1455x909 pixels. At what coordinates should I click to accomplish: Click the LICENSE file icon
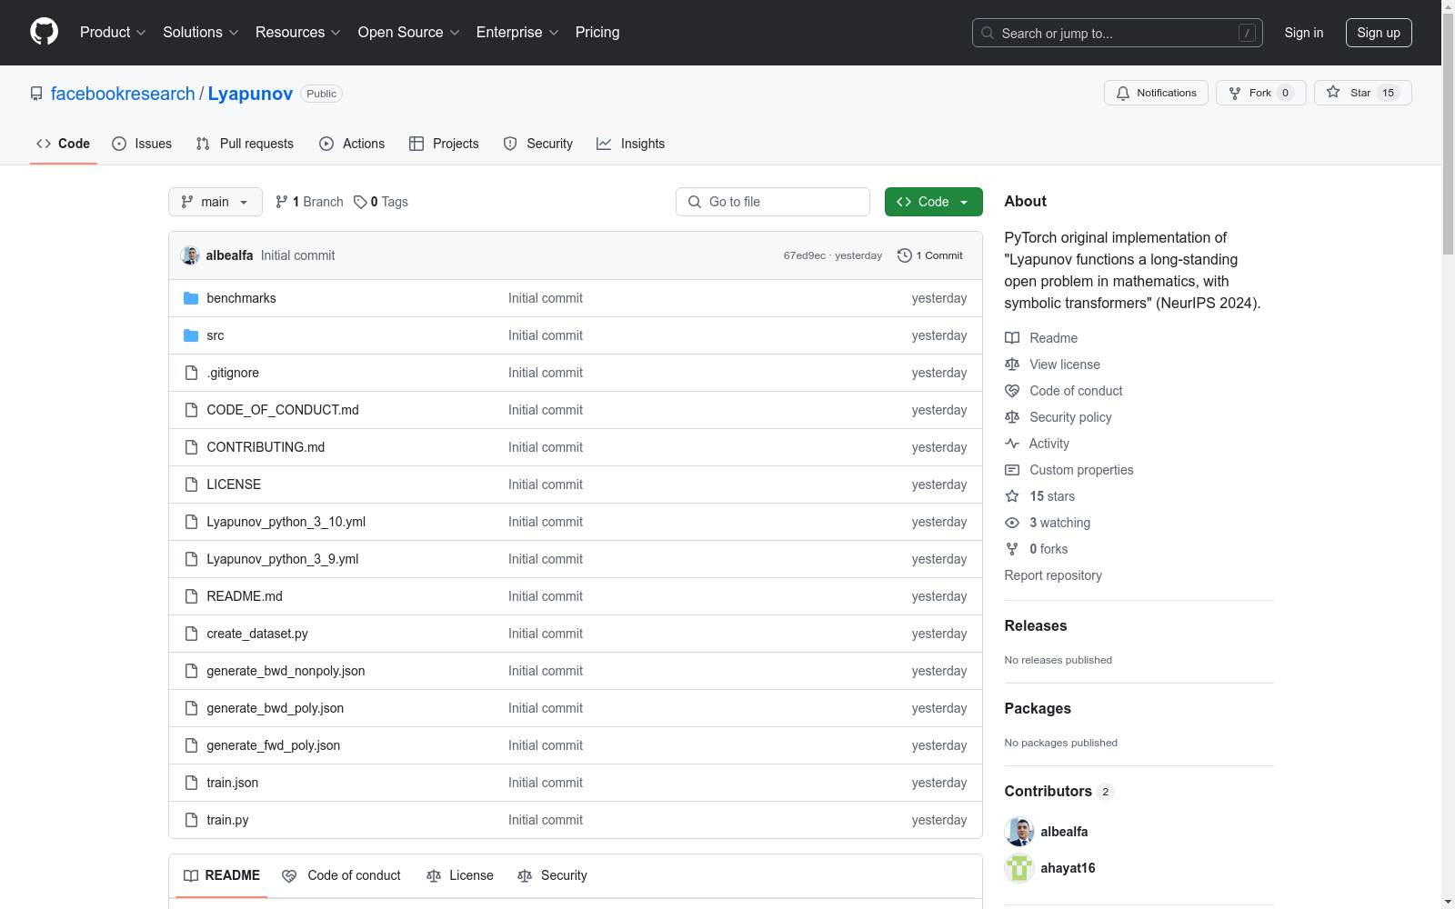coord(191,484)
